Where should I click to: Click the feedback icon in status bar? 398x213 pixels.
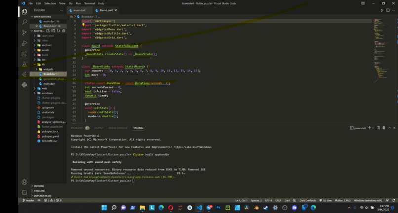pos(387,200)
